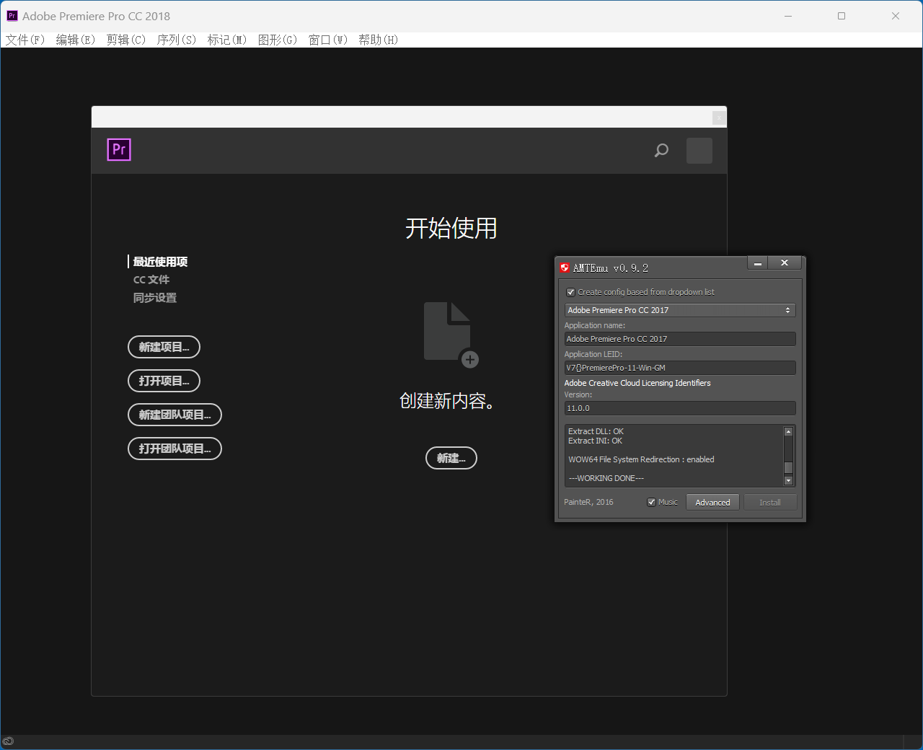Screen dimensions: 923x750
Task: Click Adobe Creative Cloud Licensing Identifiers label
Action: pos(637,383)
